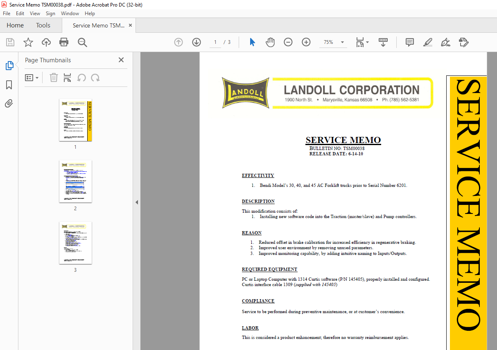Open the 75% zoom level dropdown
The image size is (497, 350).
click(x=342, y=42)
